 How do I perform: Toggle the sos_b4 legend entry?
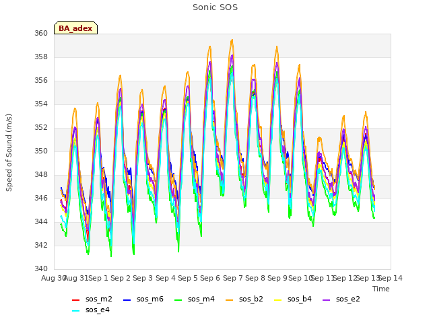click(293, 299)
